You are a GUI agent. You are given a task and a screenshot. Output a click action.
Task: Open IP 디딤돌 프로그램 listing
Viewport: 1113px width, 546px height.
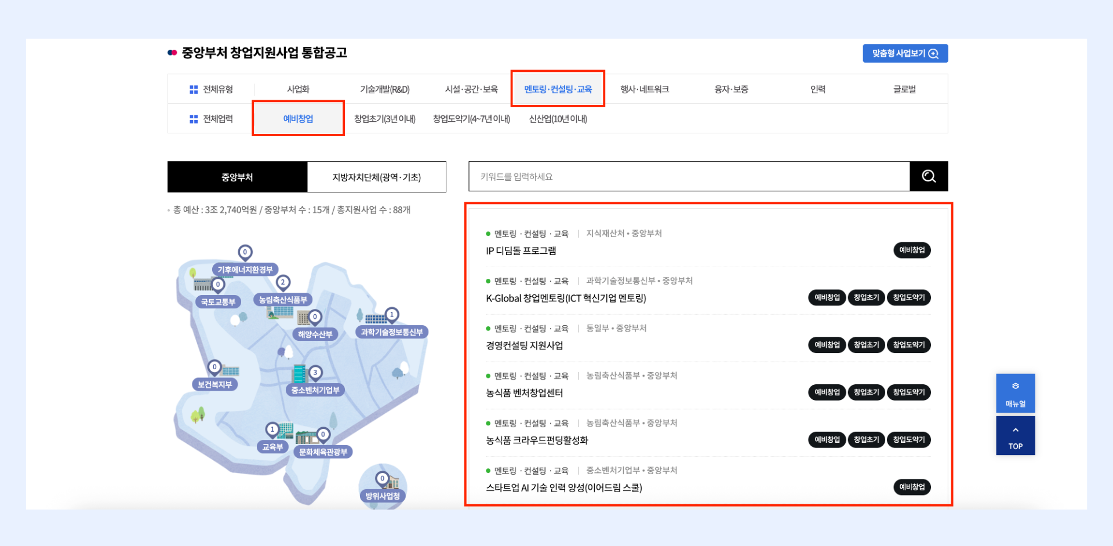click(x=521, y=251)
